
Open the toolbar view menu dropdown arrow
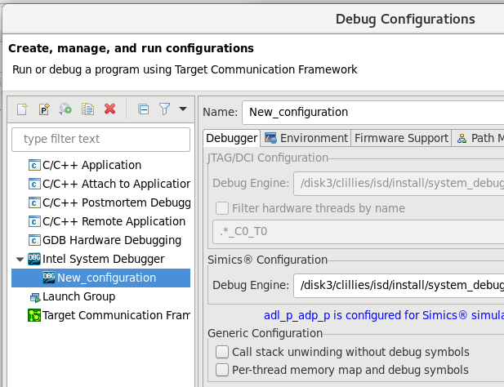(x=183, y=109)
